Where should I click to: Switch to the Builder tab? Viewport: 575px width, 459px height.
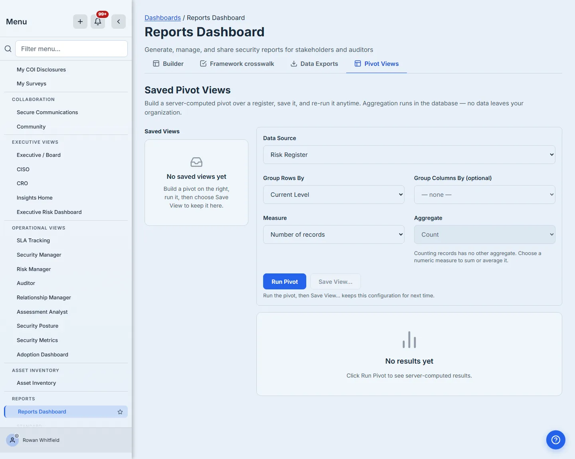[168, 64]
